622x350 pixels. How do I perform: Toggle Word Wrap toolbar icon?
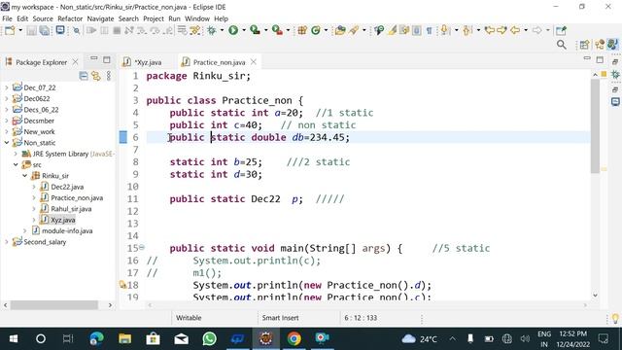click(x=404, y=30)
